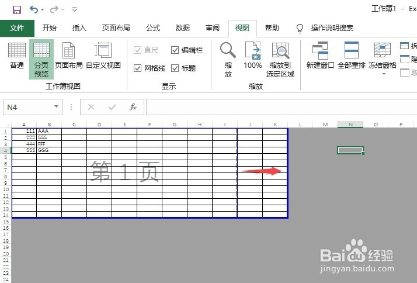Screen dimensions: 417x283
Task: Click the selected cell N4
Action: tap(350, 150)
